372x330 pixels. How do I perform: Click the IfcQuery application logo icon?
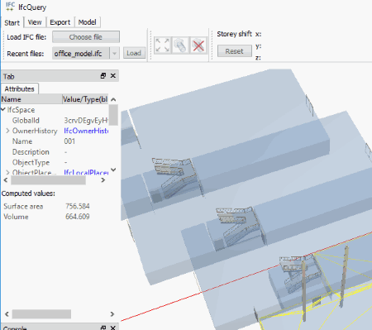(x=10, y=7)
